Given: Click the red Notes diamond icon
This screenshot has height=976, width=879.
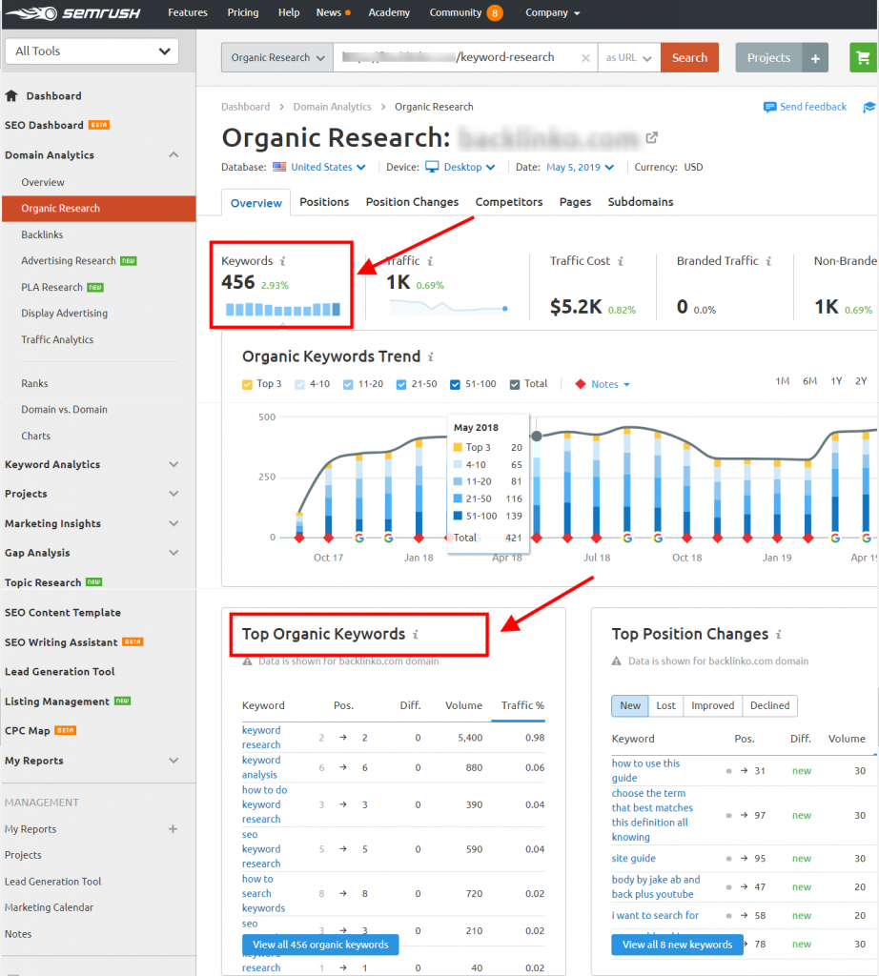Looking at the screenshot, I should coord(581,384).
